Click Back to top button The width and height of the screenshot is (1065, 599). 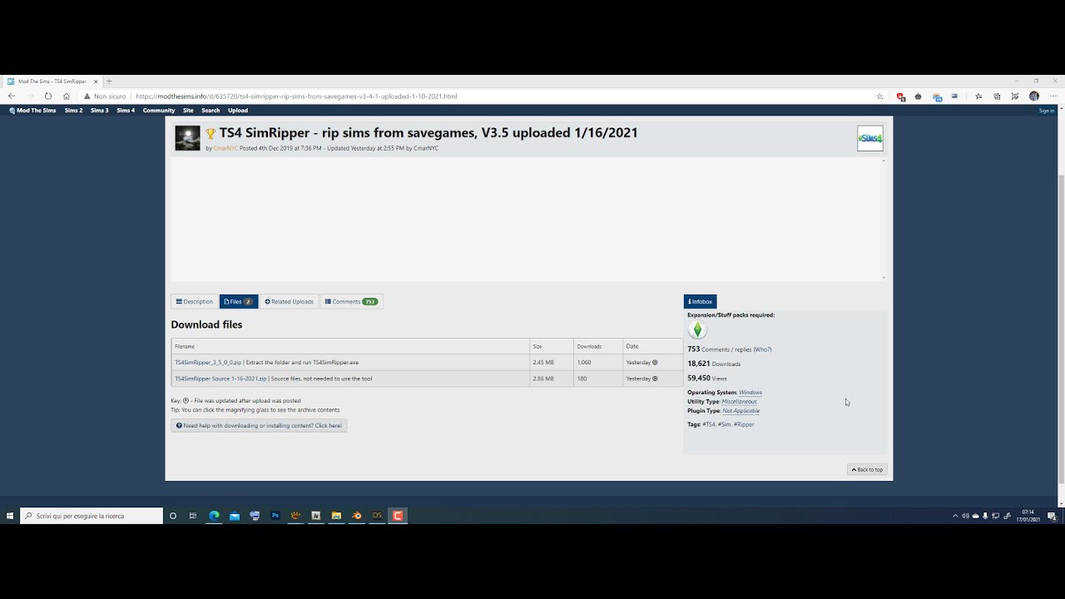click(x=867, y=470)
